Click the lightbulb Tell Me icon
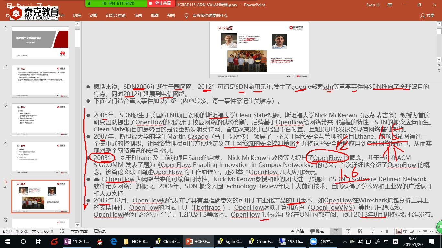The image size is (442, 248). 186,15
